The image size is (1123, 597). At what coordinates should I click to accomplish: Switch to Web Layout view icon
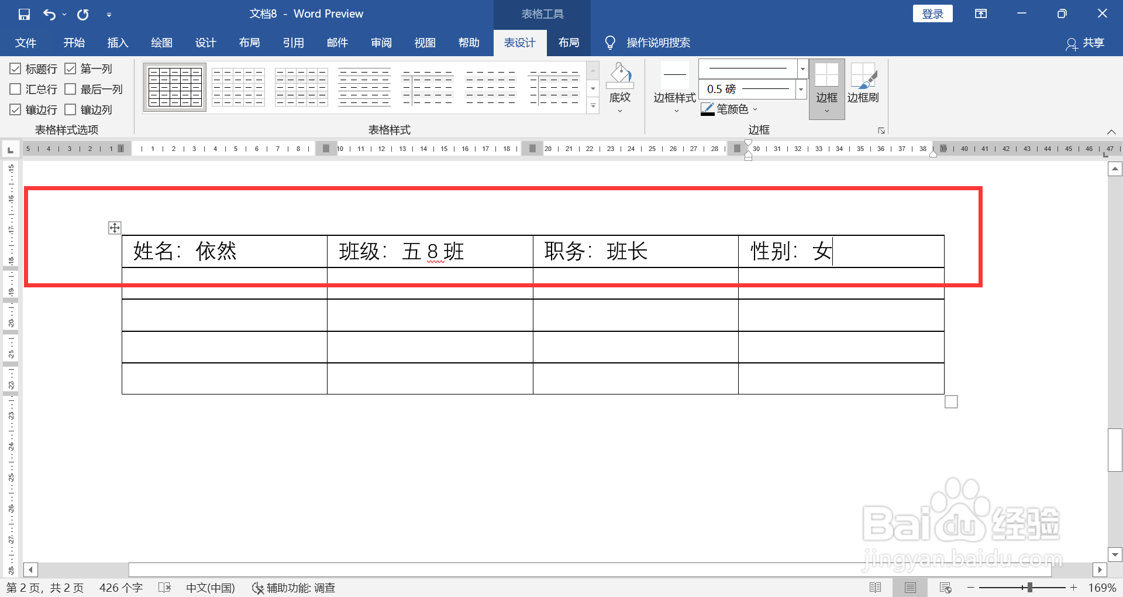(x=945, y=588)
